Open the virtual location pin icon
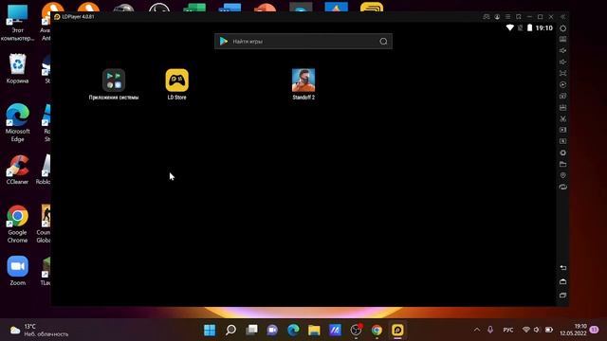The image size is (607, 341). pos(562,175)
